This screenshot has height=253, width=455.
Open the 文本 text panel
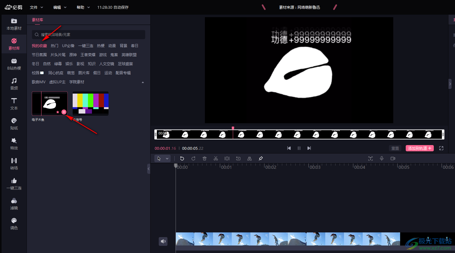click(x=14, y=104)
